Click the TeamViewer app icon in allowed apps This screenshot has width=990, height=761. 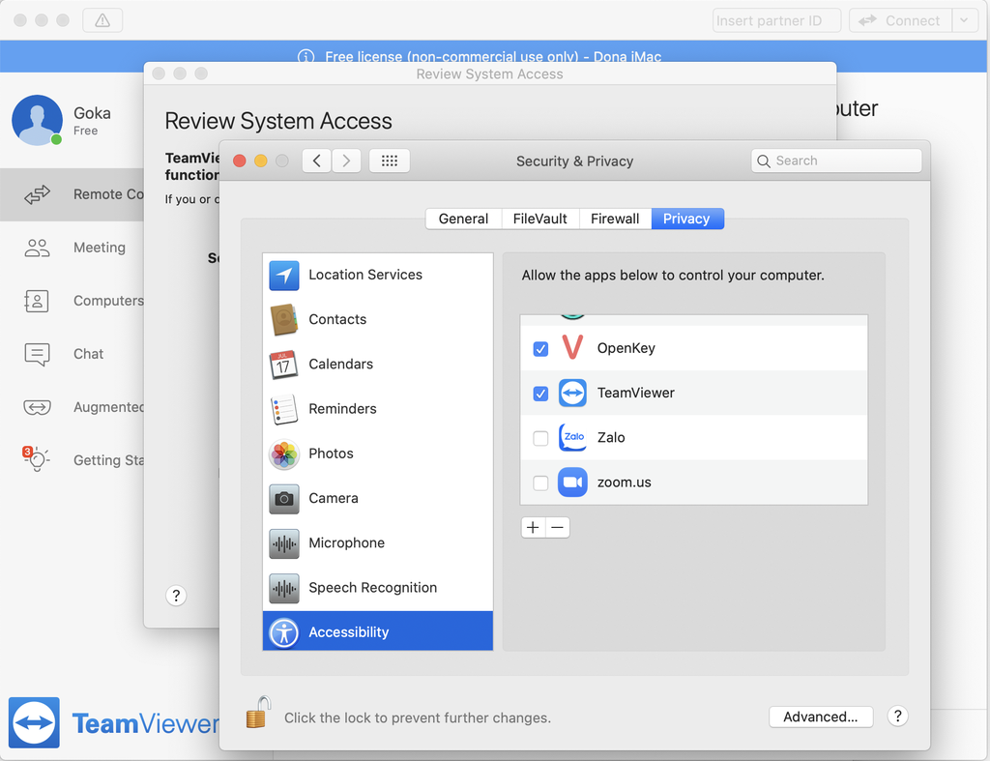pyautogui.click(x=572, y=393)
